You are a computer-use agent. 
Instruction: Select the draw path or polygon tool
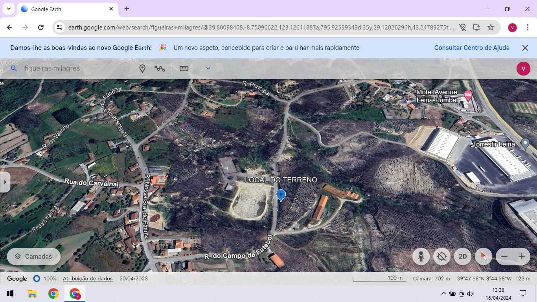coord(160,68)
